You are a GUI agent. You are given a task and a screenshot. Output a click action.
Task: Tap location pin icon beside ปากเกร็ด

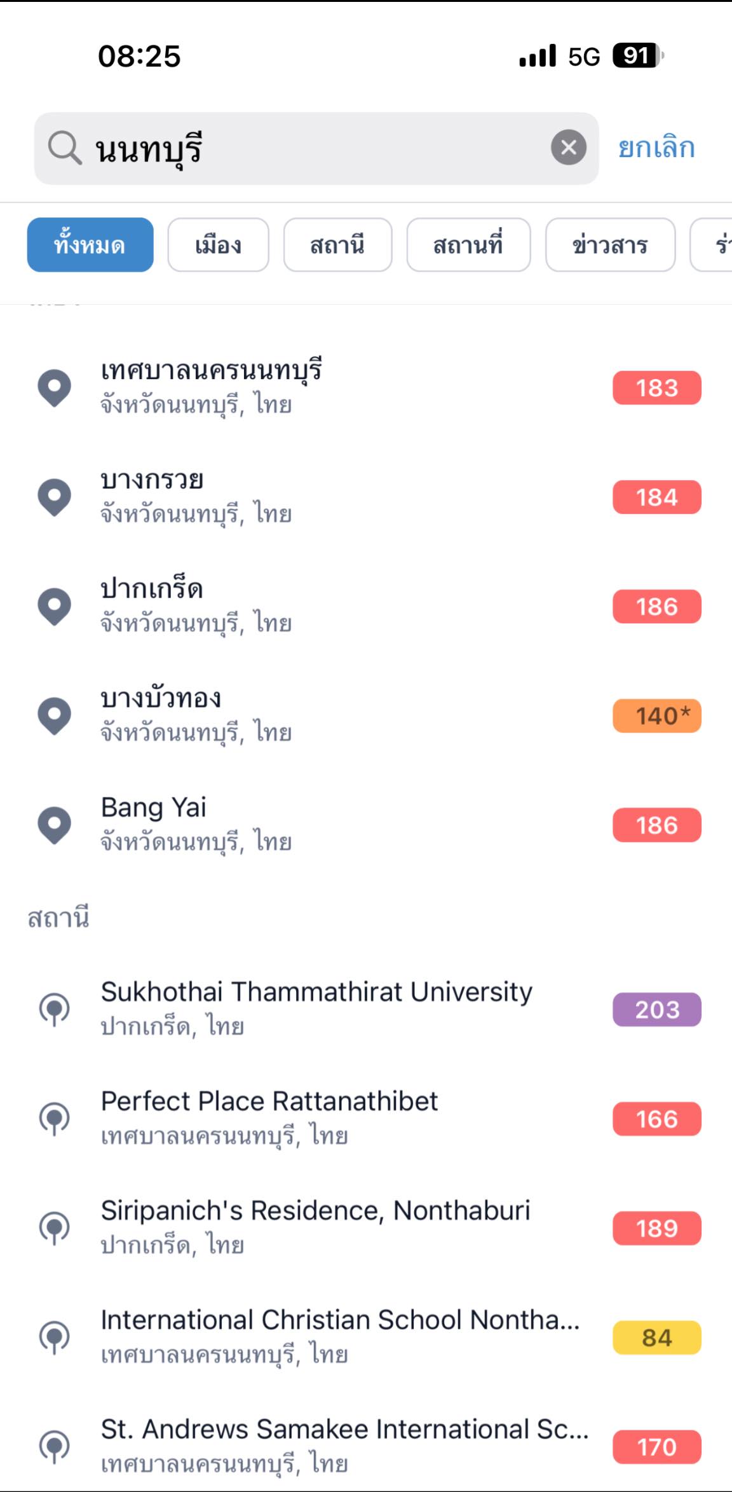click(x=55, y=606)
